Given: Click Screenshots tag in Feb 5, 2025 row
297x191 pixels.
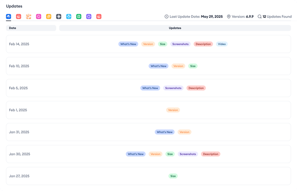Looking at the screenshot, I should [x=173, y=88].
